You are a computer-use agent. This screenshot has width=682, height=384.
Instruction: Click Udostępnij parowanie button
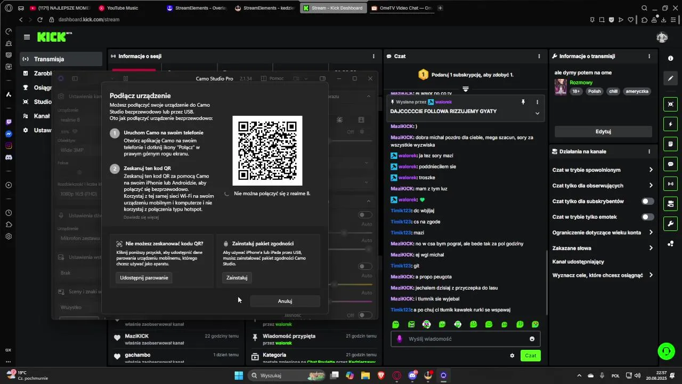144,278
